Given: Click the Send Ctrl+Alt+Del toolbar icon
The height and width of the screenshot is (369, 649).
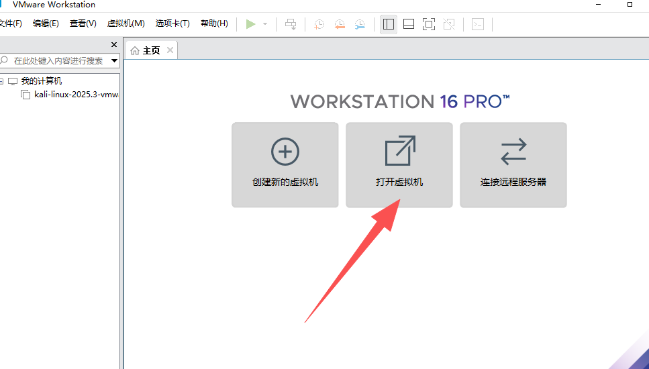Looking at the screenshot, I should coord(291,24).
